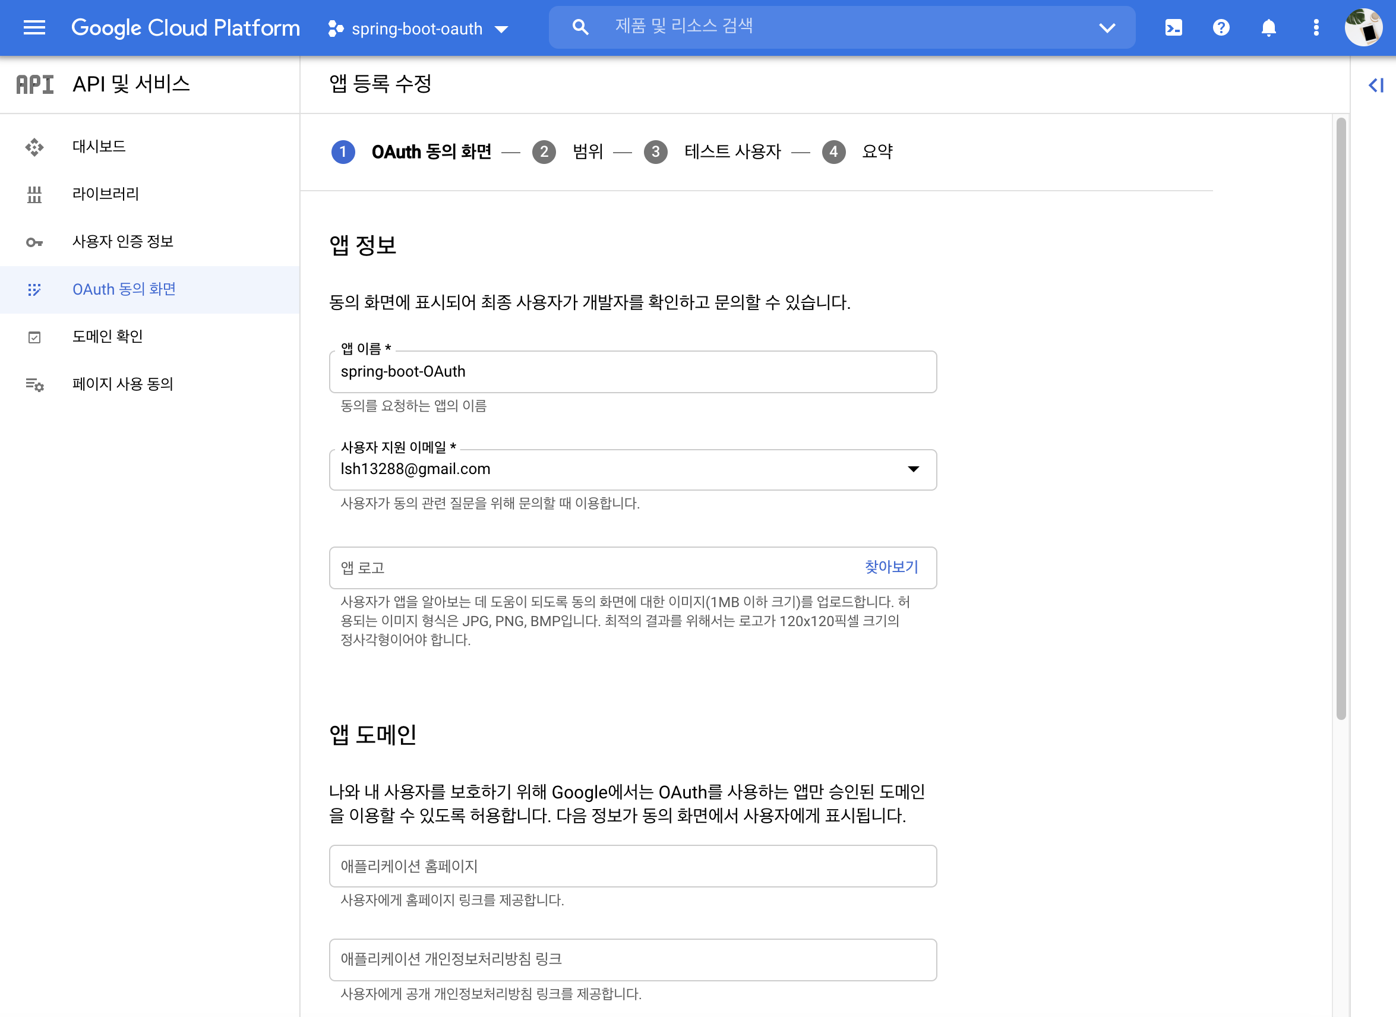Click 찾아보기 to browse app logo
Image resolution: width=1396 pixels, height=1017 pixels.
tap(890, 567)
